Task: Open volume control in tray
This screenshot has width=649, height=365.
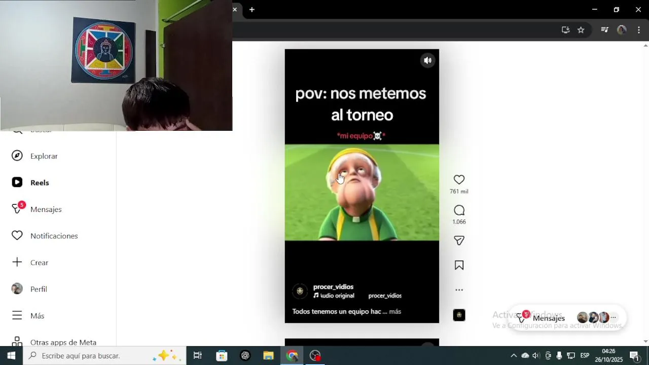Action: (536, 356)
